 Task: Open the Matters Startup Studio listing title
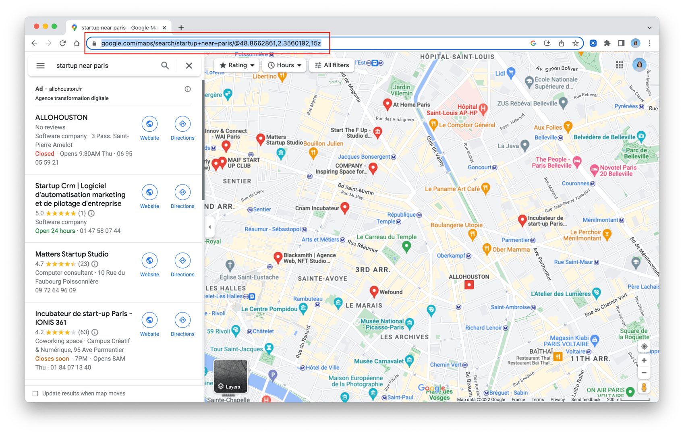point(72,254)
